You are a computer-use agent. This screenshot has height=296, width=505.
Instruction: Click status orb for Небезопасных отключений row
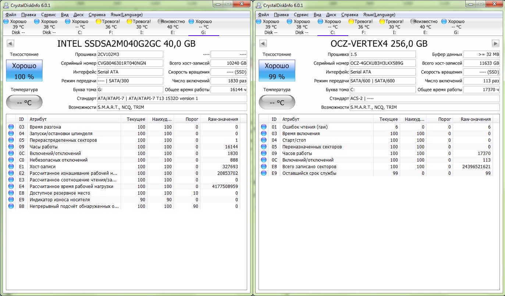click(x=11, y=160)
